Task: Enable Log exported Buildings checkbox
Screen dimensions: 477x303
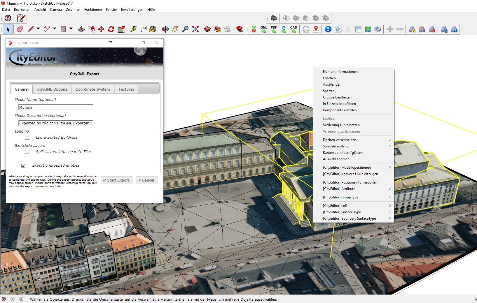Action: [27, 138]
